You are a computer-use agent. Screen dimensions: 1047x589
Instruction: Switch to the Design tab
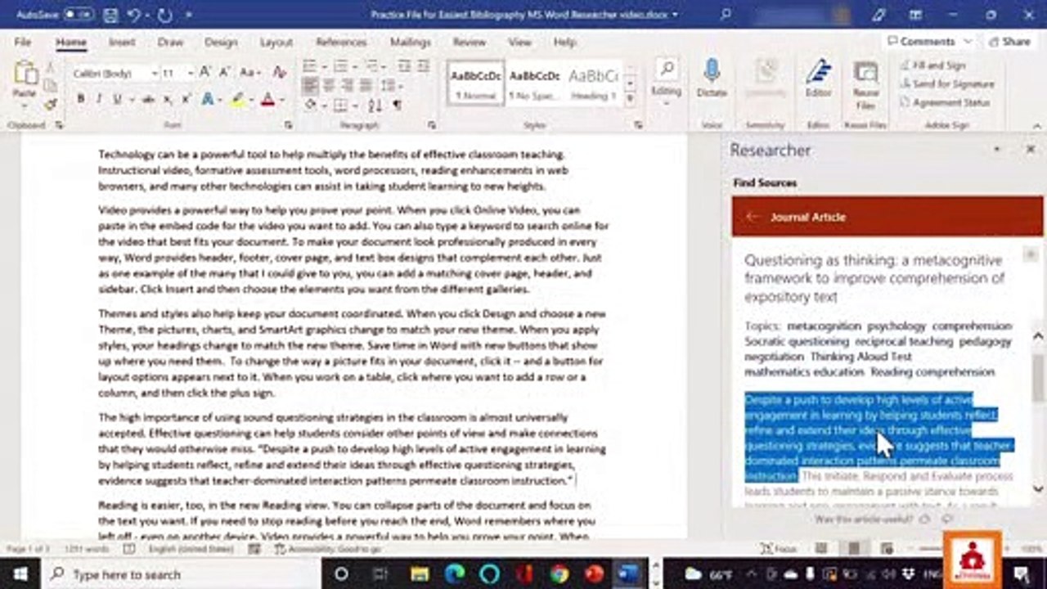[221, 42]
